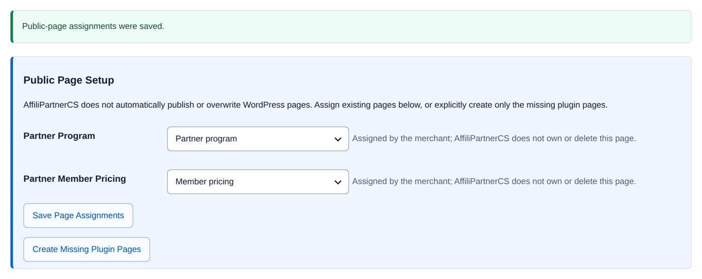
Task: Click the Partner Member Pricing field label
Action: [75, 179]
